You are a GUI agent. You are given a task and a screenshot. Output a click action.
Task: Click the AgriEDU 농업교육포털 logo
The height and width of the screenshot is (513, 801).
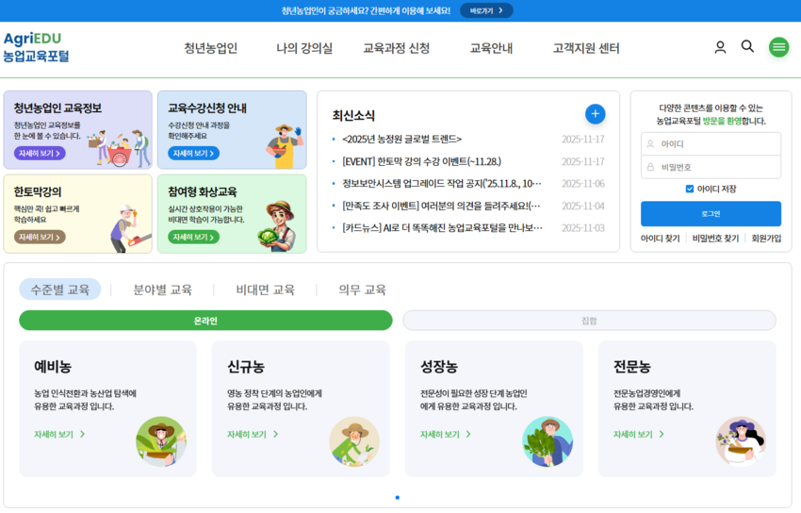36,47
